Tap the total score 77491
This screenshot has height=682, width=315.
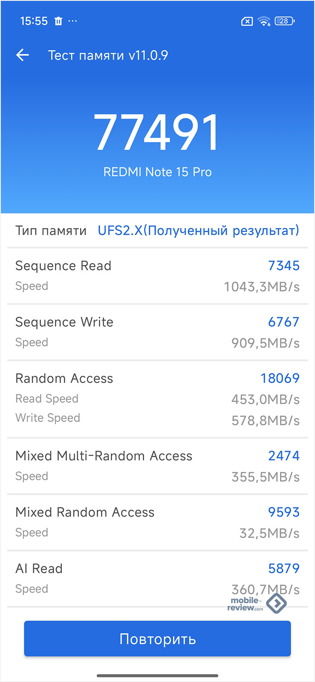coord(157,133)
